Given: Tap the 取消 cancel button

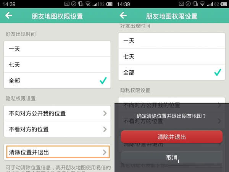Looking at the screenshot, I should coord(172,157).
